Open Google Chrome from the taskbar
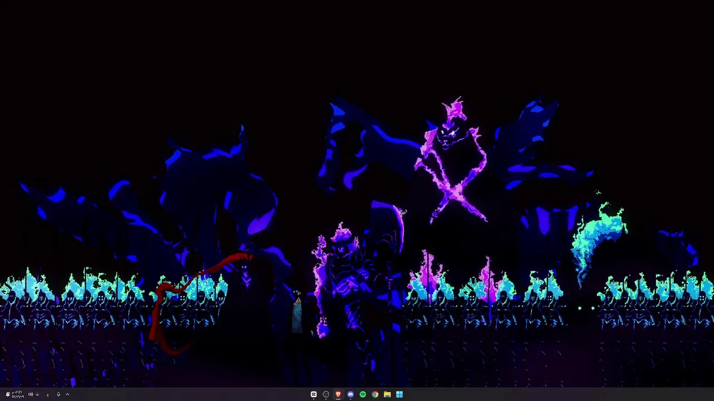 pyautogui.click(x=375, y=394)
